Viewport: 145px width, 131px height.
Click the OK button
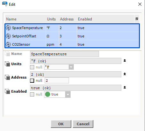click(61, 124)
